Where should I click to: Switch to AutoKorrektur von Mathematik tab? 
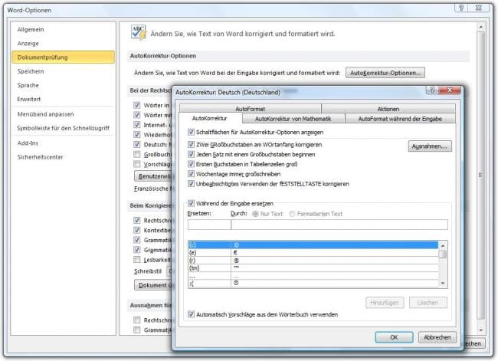[293, 119]
